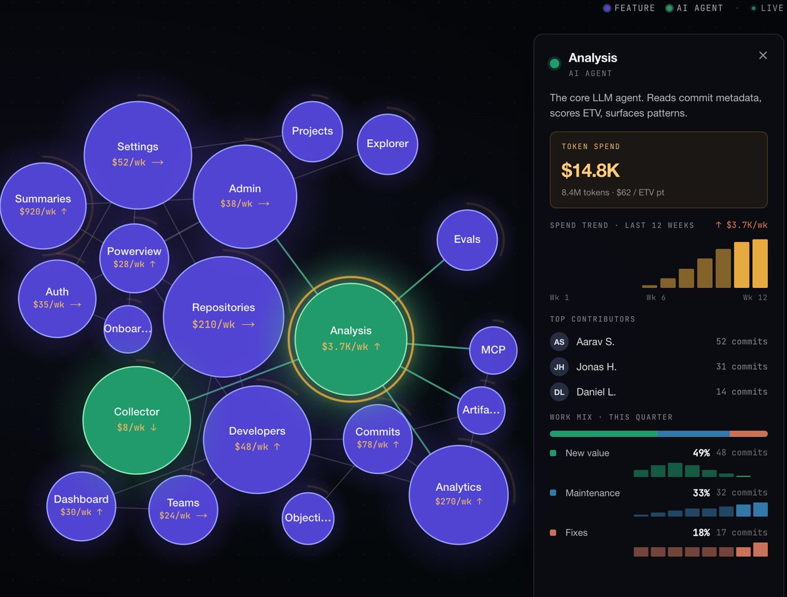The image size is (787, 597).
Task: Click the blue Maintenance legend square
Action: click(x=554, y=493)
